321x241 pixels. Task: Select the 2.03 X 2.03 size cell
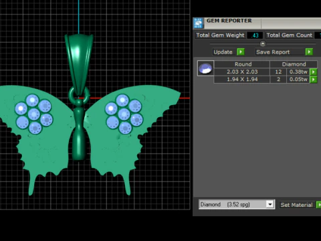pyautogui.click(x=242, y=72)
